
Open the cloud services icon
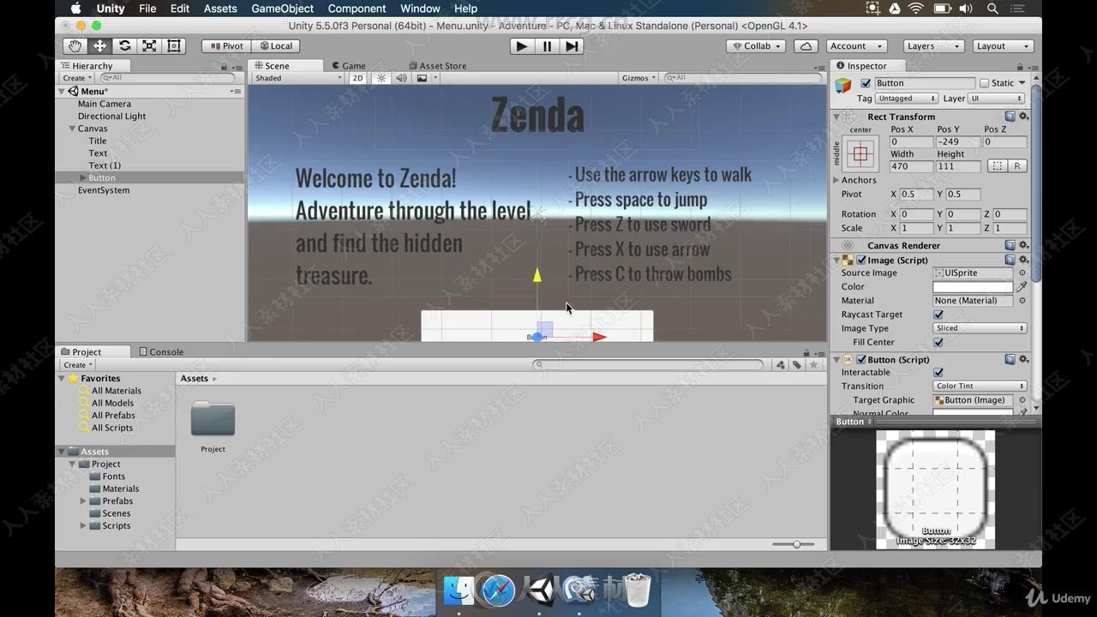click(x=806, y=46)
